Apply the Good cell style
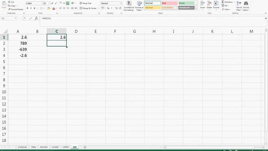This screenshot has width=268, height=151. [186, 3]
